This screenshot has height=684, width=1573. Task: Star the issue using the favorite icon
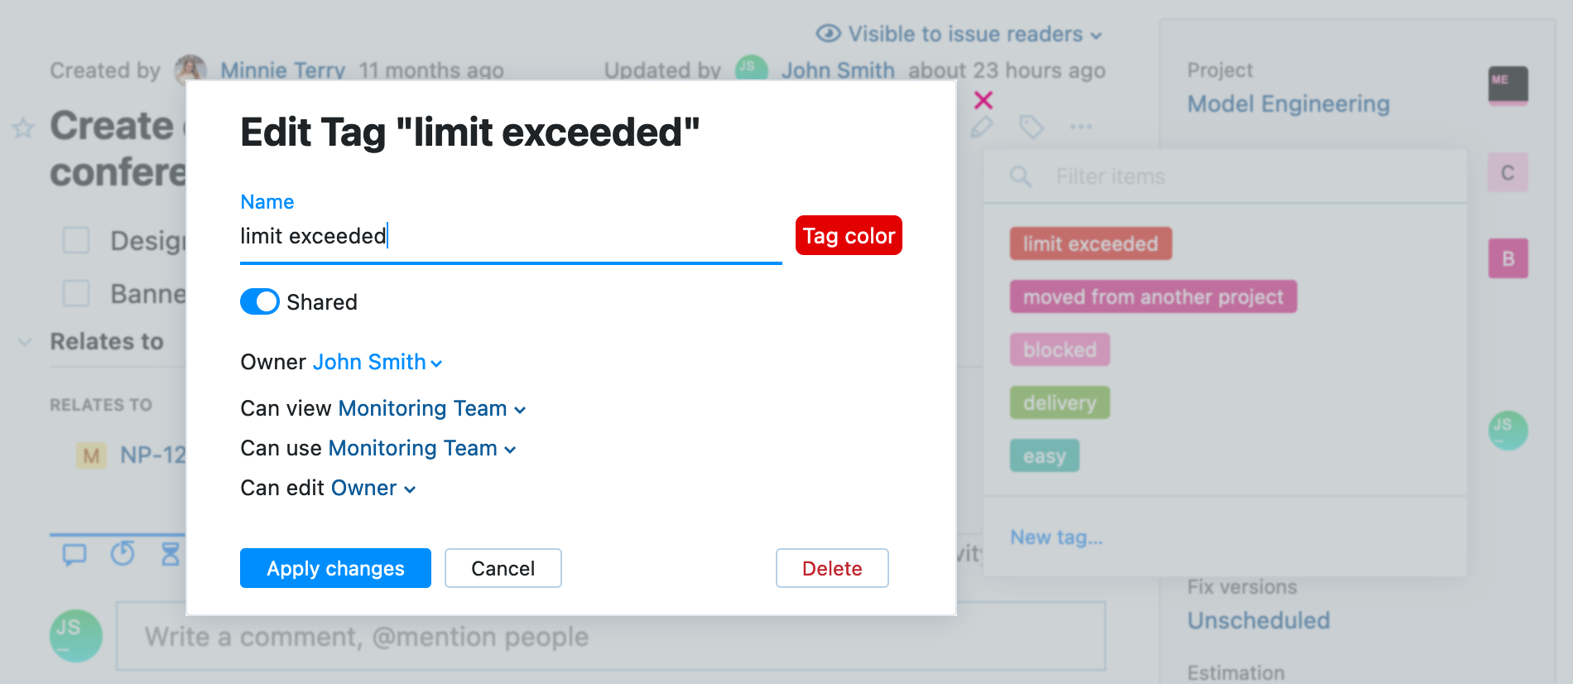tap(22, 128)
